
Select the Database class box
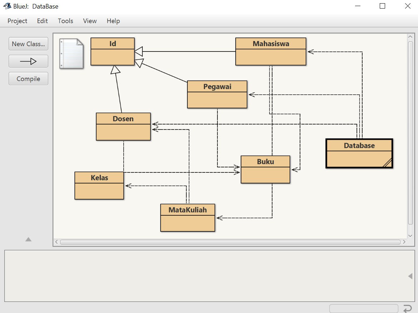(359, 153)
